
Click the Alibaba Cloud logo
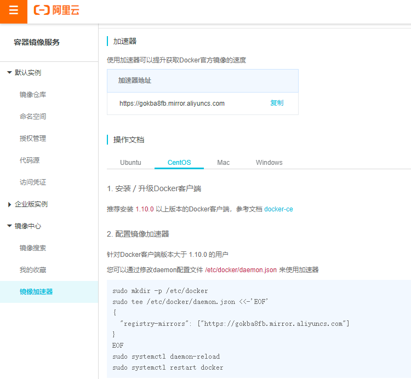click(x=56, y=10)
